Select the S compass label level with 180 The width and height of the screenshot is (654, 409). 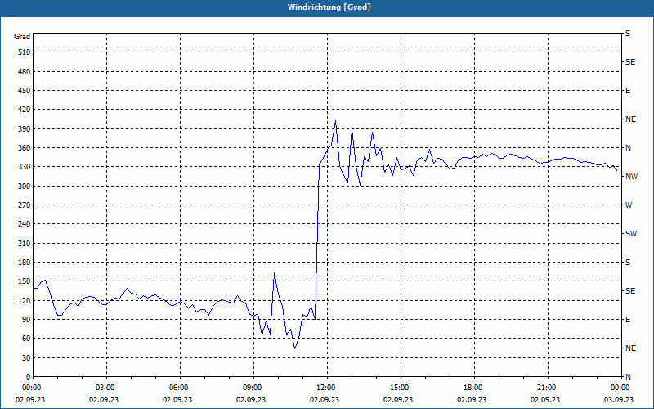pyautogui.click(x=628, y=263)
